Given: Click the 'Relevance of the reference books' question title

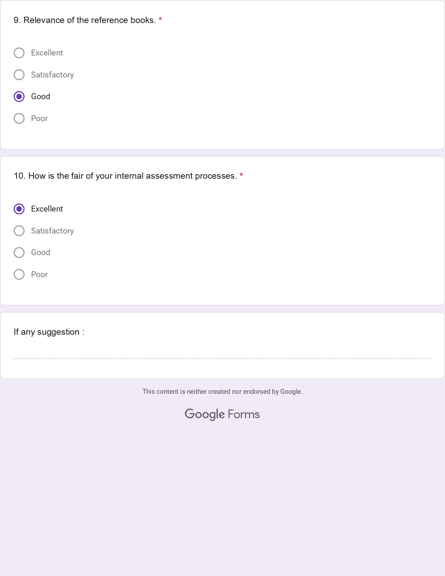Looking at the screenshot, I should pos(85,20).
